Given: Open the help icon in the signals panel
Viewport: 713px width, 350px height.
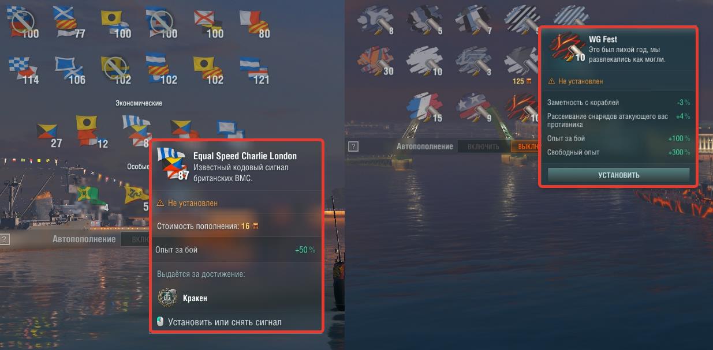Looking at the screenshot, I should [x=4, y=239].
